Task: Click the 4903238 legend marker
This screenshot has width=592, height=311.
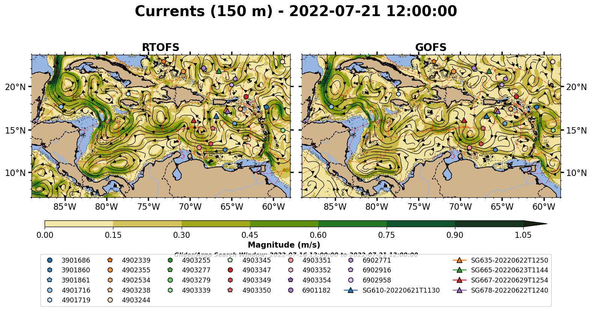Action: tap(110, 290)
